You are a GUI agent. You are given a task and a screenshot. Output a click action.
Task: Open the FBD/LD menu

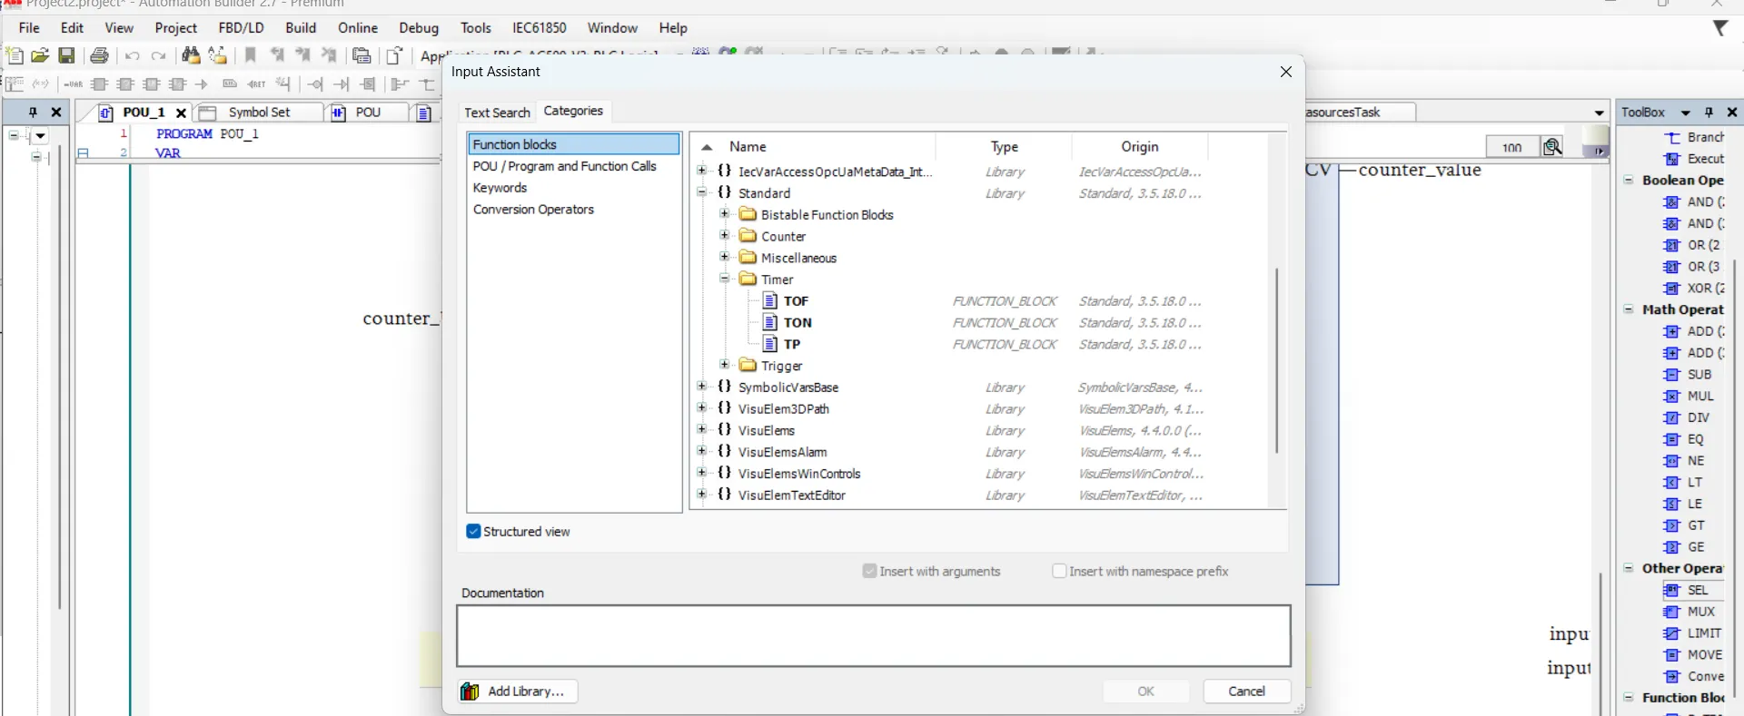241,28
